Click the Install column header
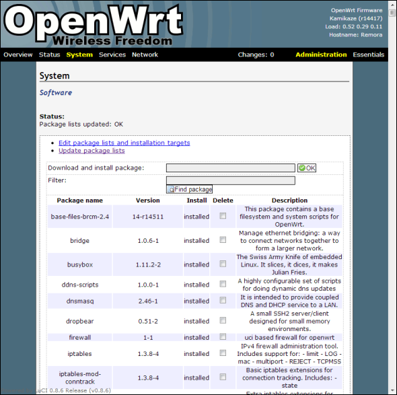397x395 pixels. [196, 201]
